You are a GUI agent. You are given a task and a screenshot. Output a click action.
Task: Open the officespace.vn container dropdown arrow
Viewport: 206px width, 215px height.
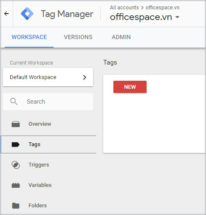click(x=177, y=17)
